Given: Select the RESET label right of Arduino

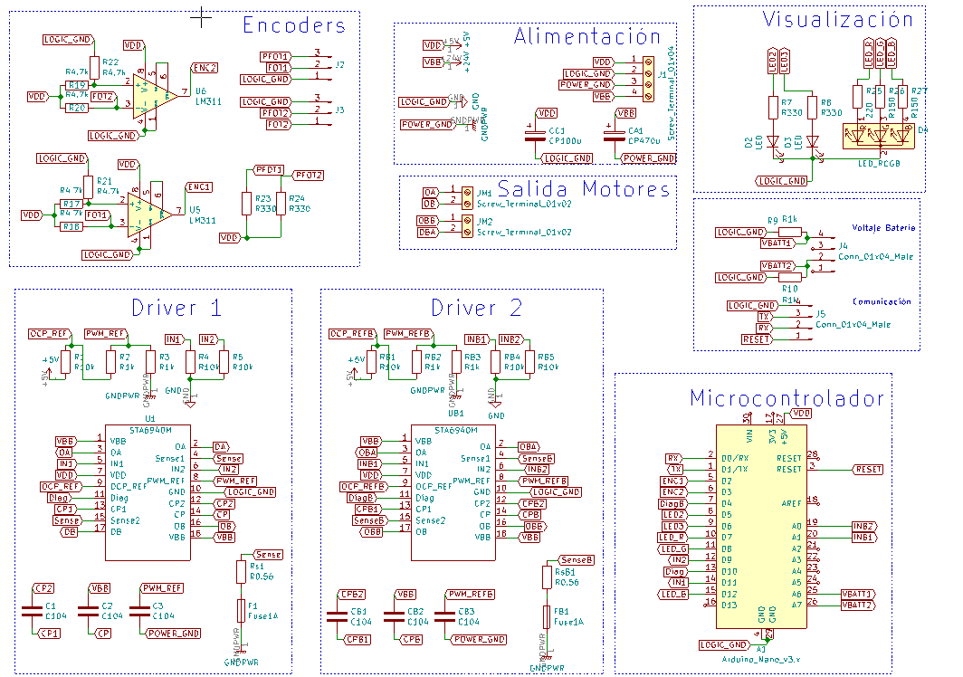Looking at the screenshot, I should coord(868,470).
